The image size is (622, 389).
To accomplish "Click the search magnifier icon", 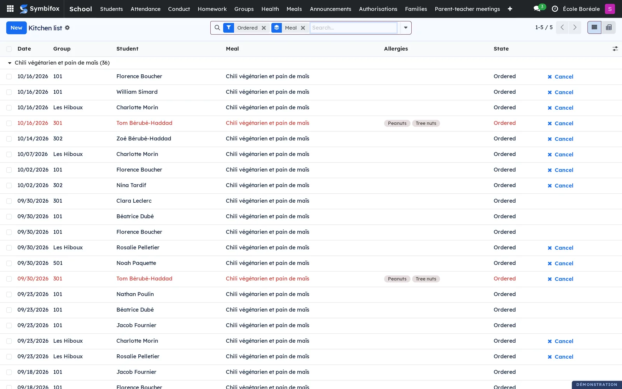I will coord(217,28).
